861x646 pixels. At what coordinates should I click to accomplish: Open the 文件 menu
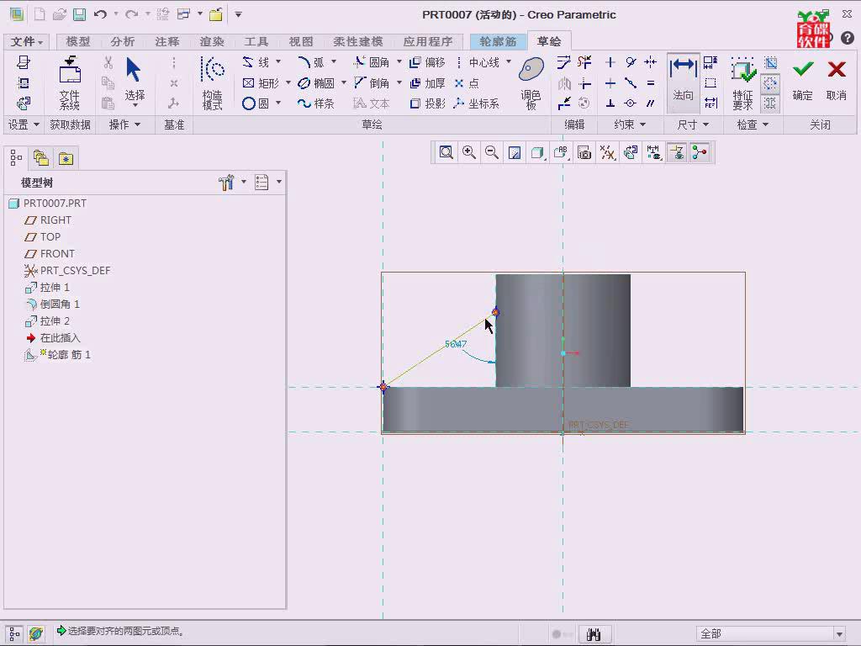click(26, 41)
